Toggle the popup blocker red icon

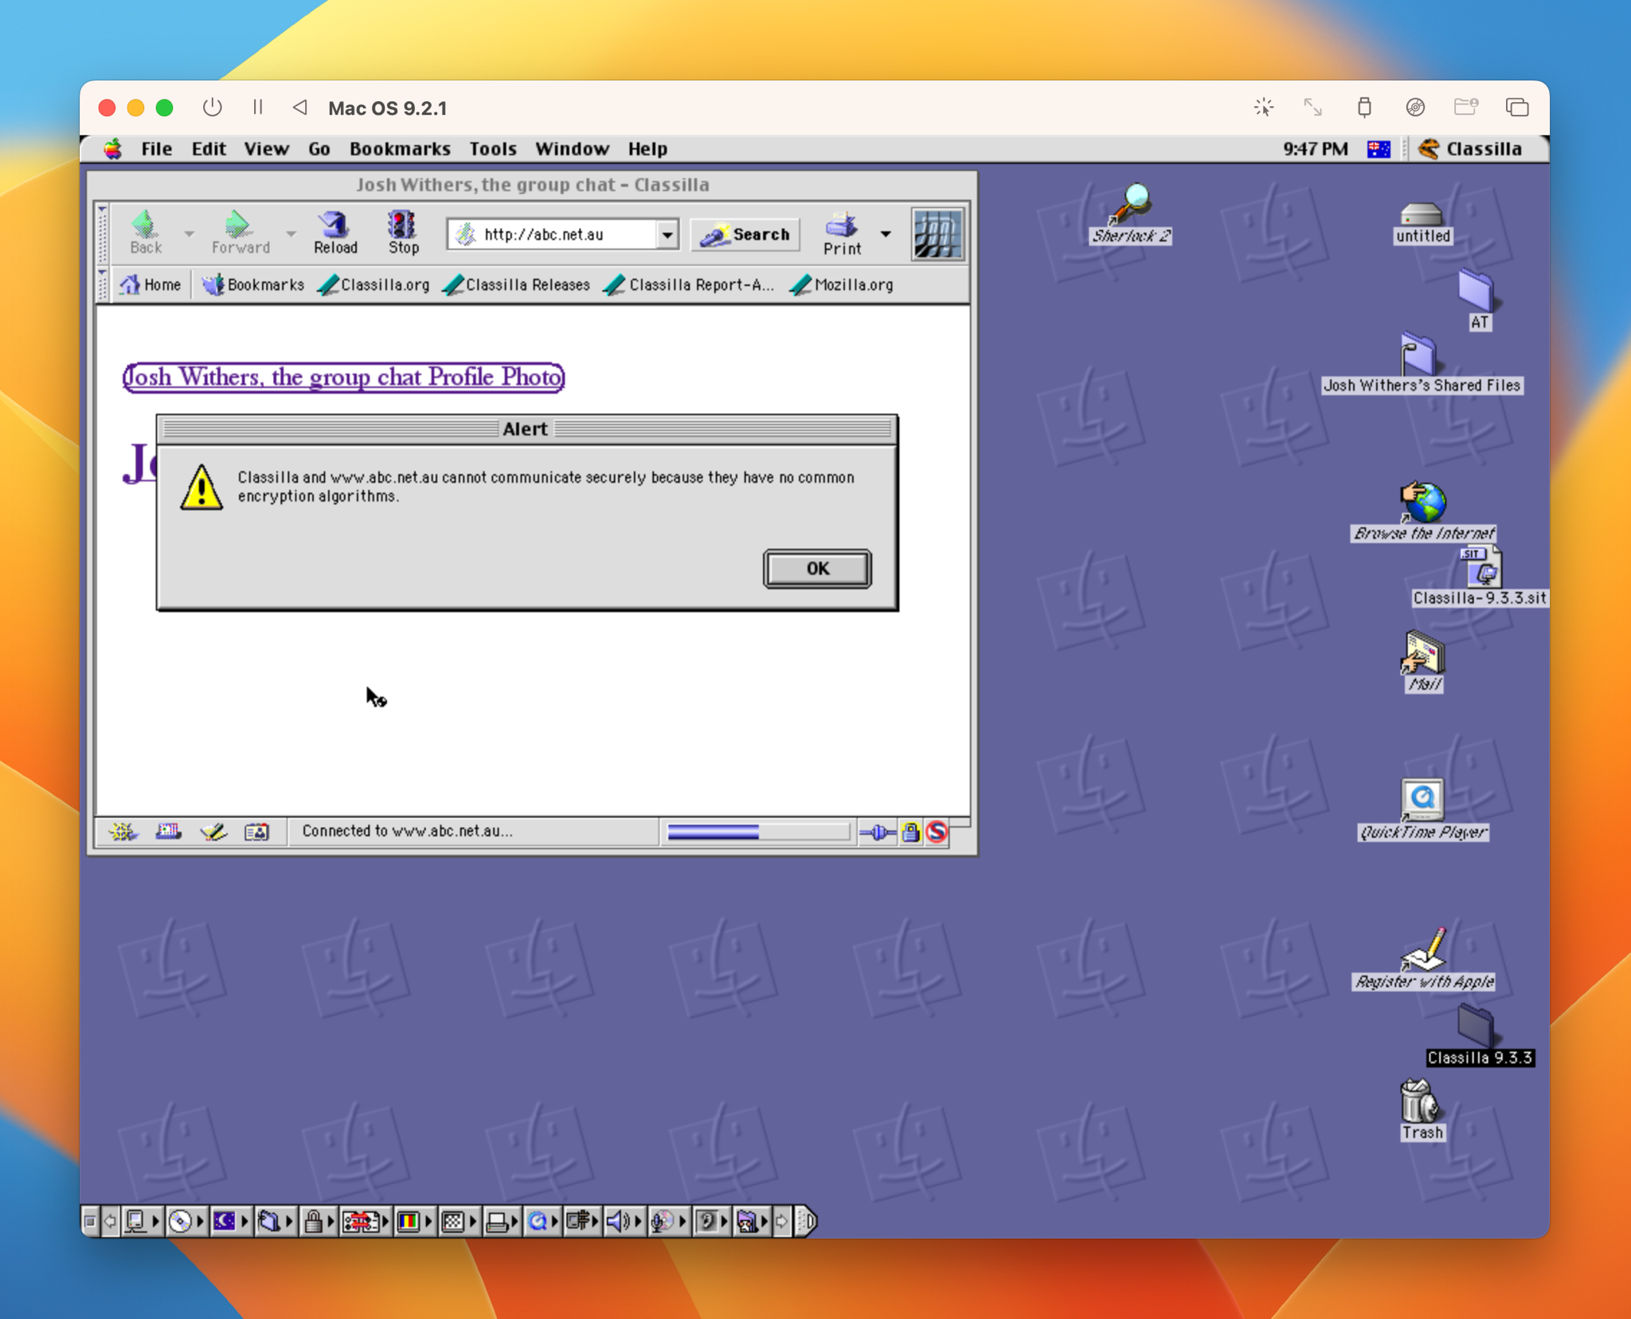[x=937, y=832]
